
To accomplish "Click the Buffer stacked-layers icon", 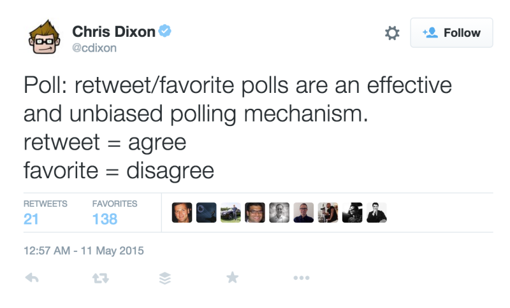I will [165, 278].
